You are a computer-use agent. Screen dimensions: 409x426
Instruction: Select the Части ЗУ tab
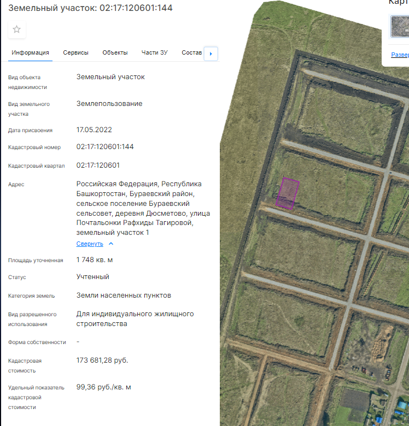154,53
